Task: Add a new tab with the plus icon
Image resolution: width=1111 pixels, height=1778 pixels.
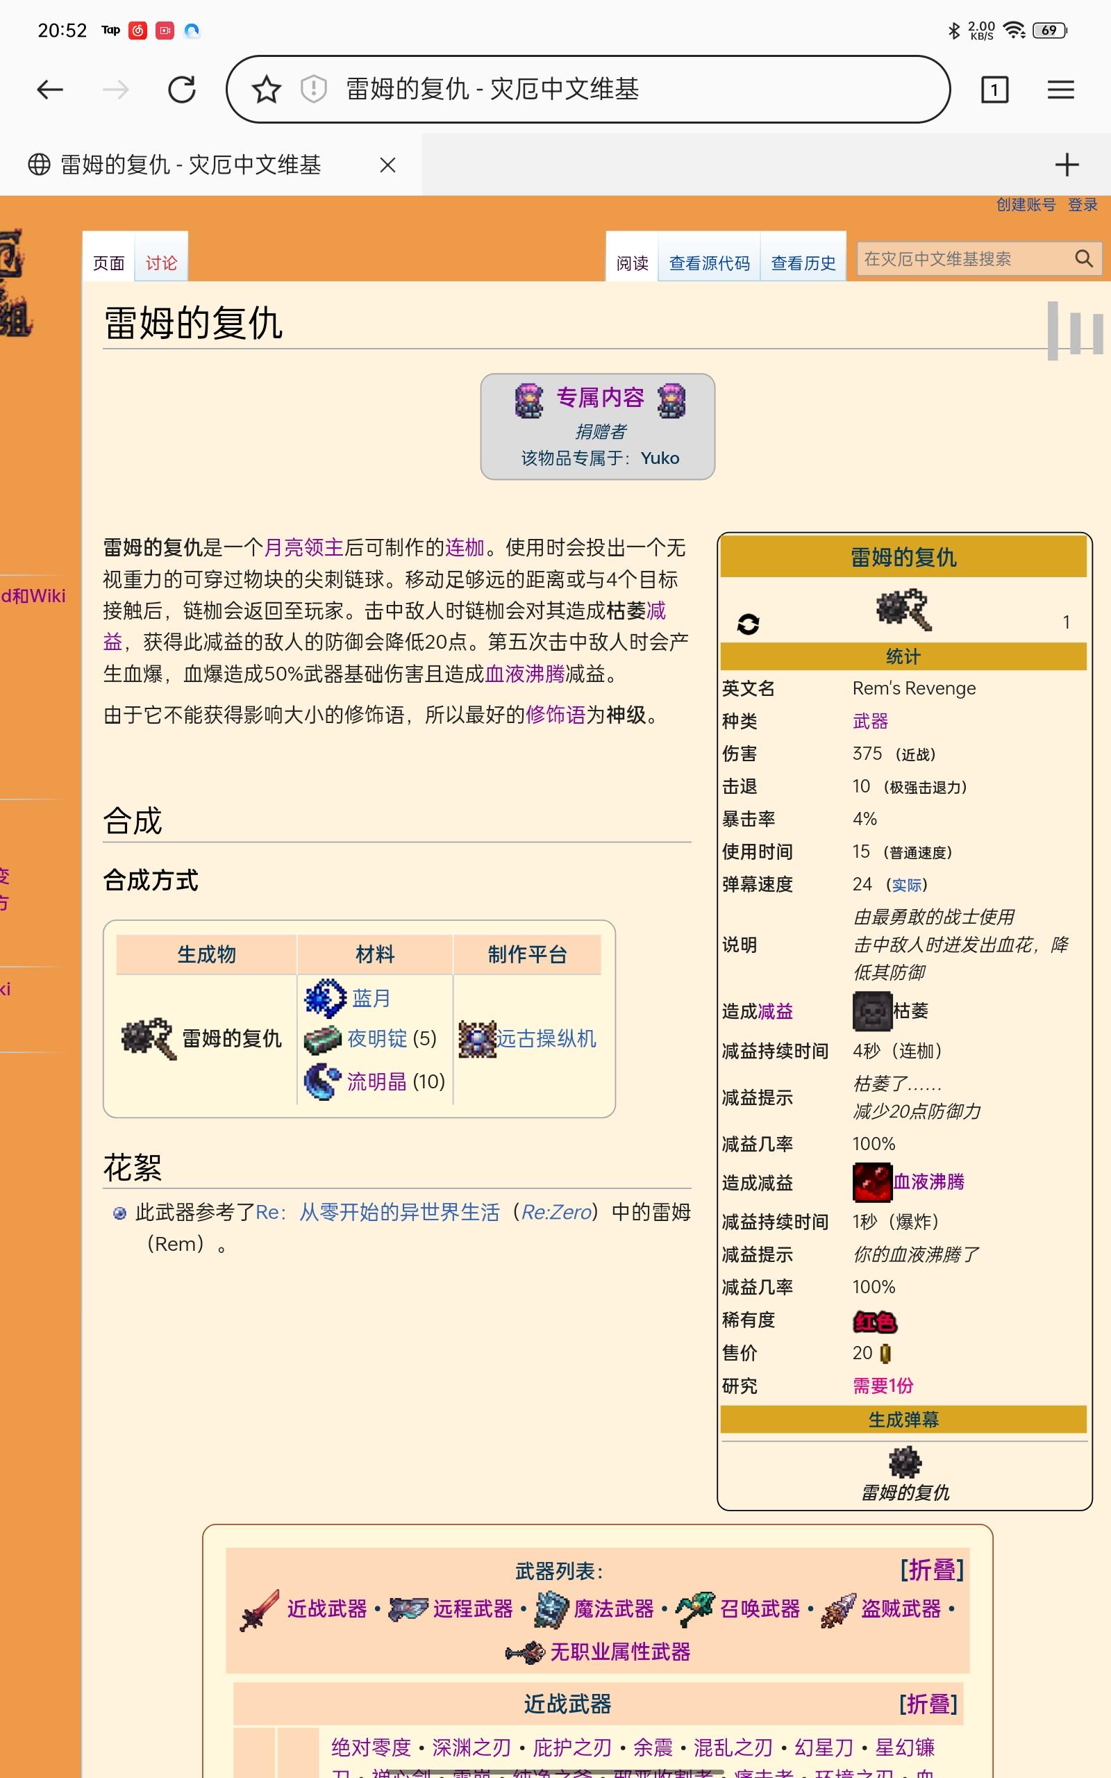Action: coord(1066,165)
